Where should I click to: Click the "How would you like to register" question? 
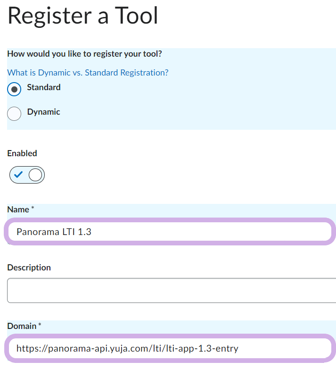pos(84,54)
